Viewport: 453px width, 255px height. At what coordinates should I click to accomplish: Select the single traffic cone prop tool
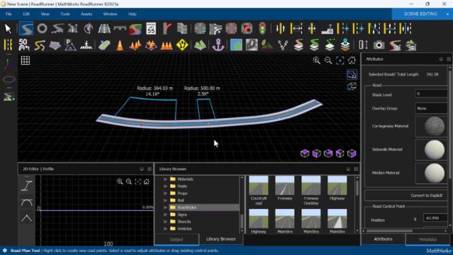(x=120, y=45)
